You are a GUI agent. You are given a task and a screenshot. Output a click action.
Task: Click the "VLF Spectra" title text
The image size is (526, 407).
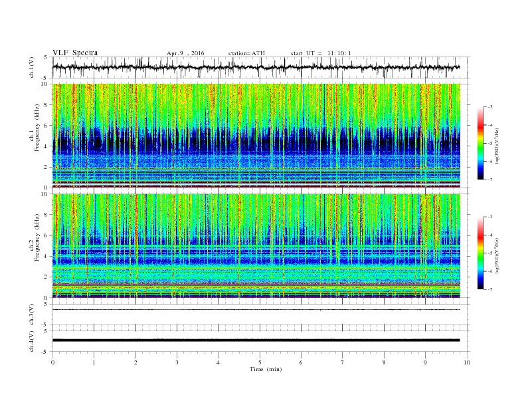(75, 53)
